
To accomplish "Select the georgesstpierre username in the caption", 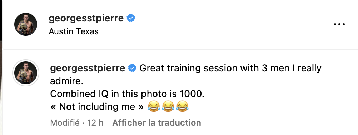I will pos(88,68).
